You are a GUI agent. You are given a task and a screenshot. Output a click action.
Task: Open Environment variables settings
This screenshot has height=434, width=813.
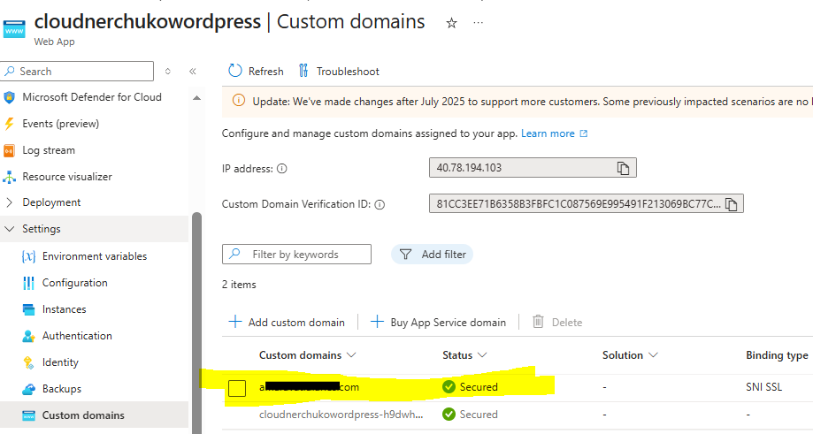coord(95,256)
